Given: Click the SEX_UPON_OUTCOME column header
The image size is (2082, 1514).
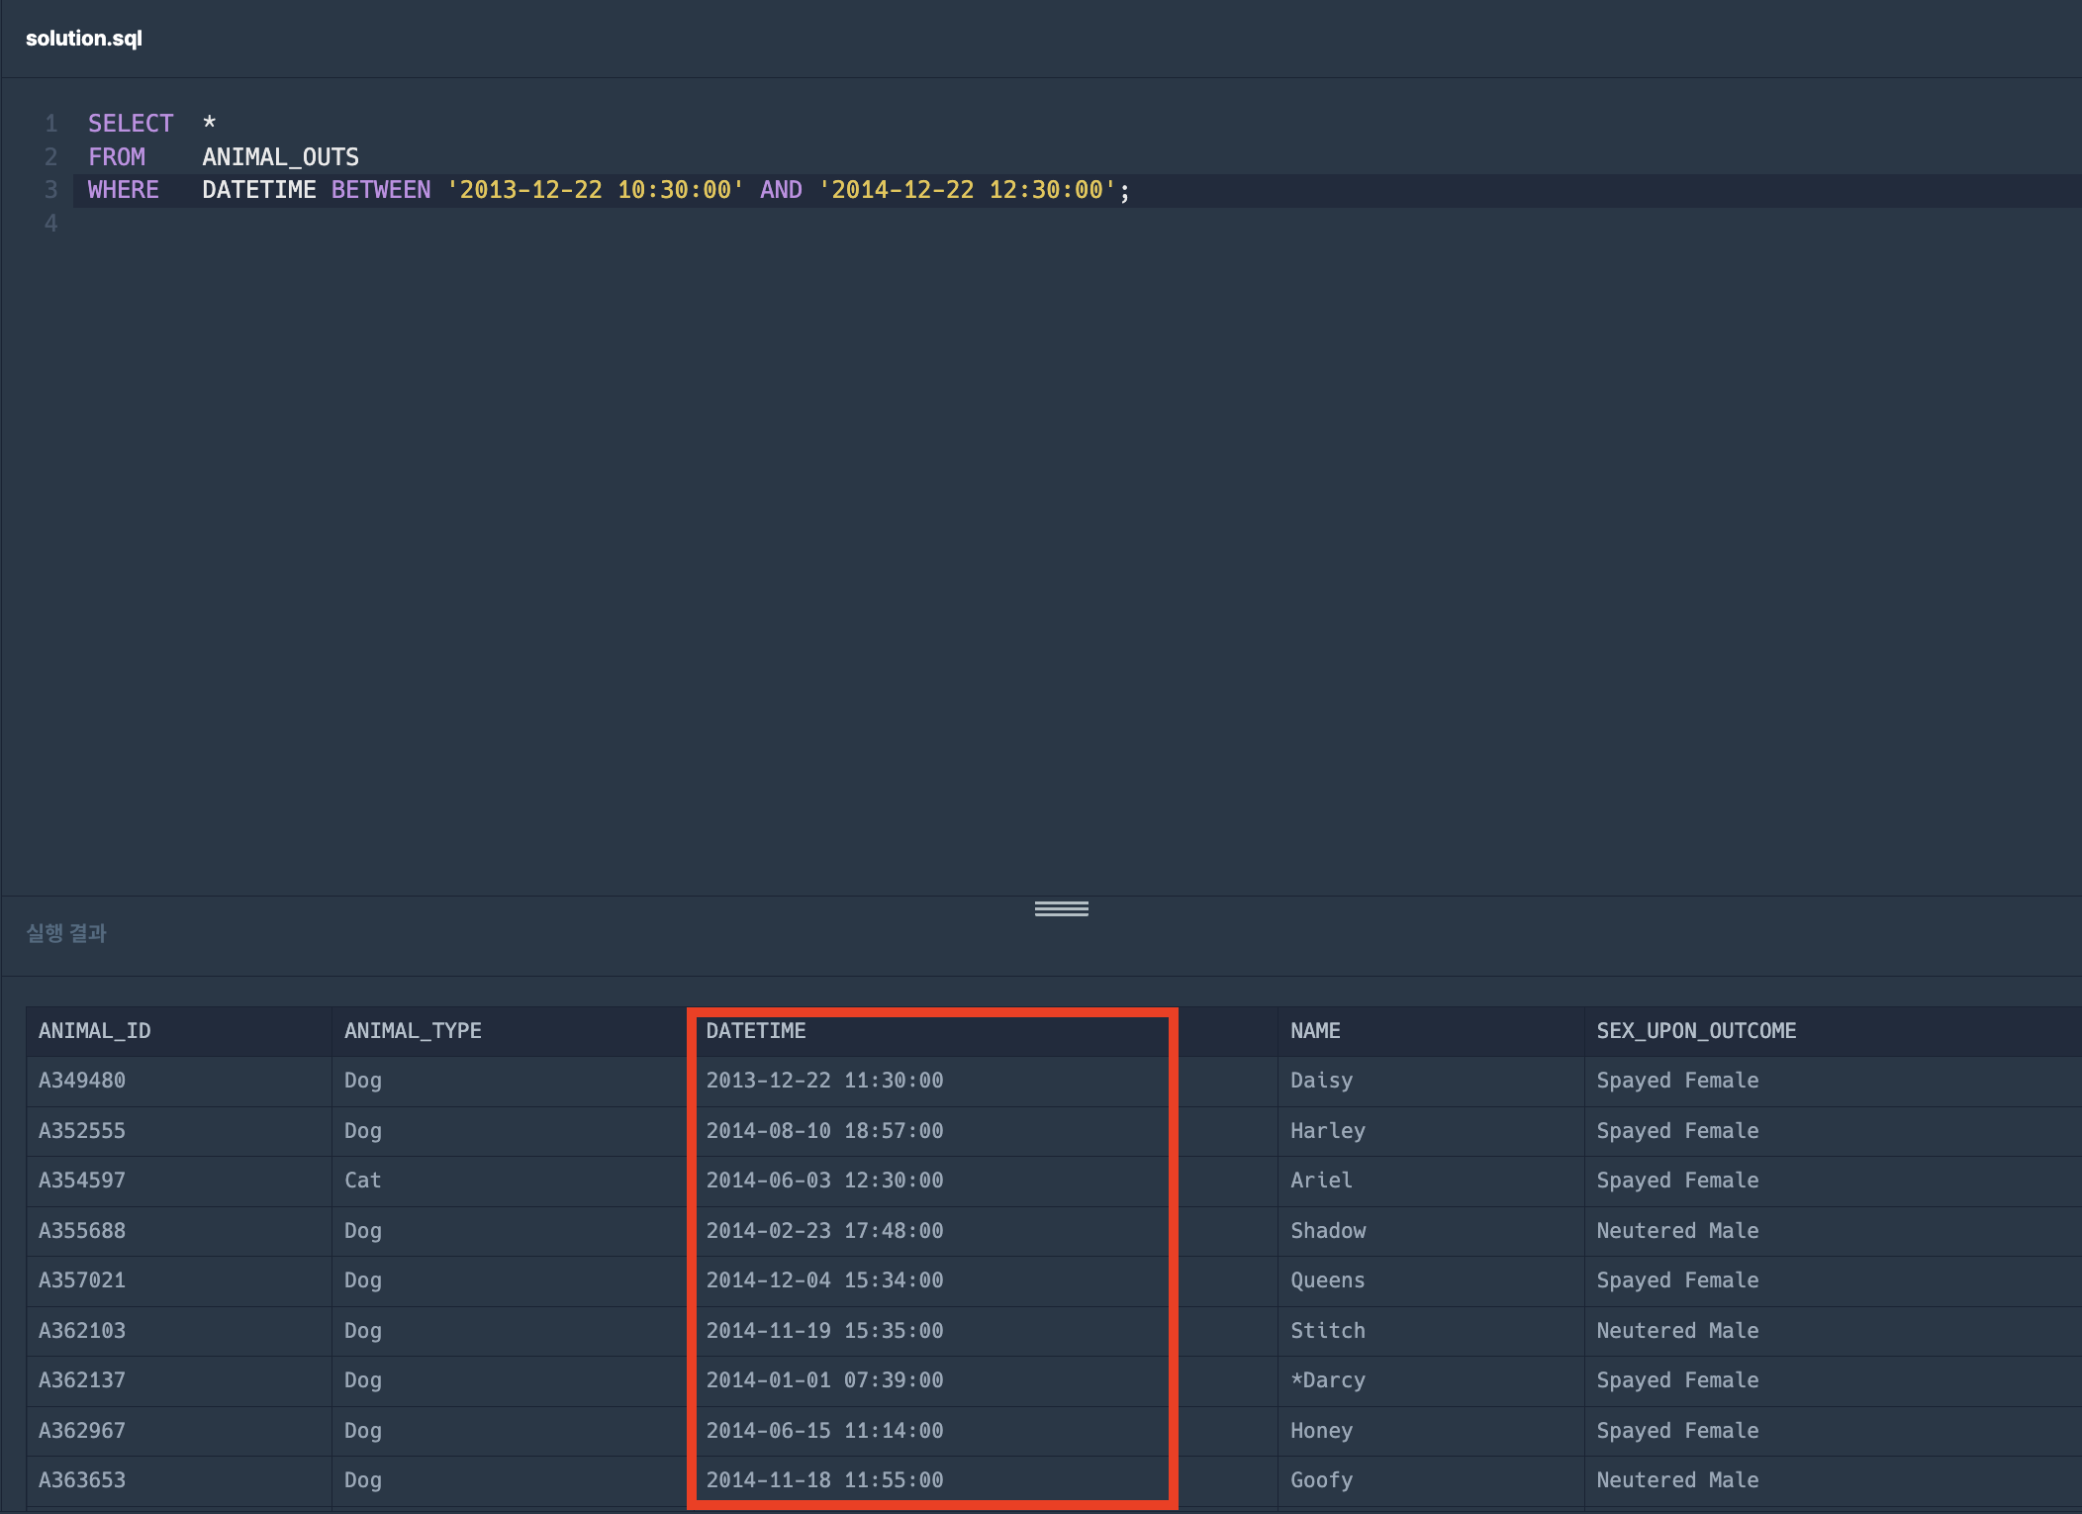Looking at the screenshot, I should 1696,1031.
